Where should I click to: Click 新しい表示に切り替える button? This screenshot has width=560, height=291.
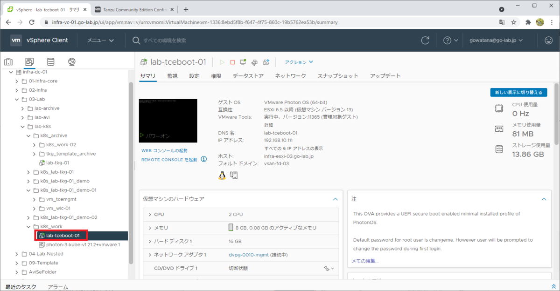pyautogui.click(x=518, y=92)
